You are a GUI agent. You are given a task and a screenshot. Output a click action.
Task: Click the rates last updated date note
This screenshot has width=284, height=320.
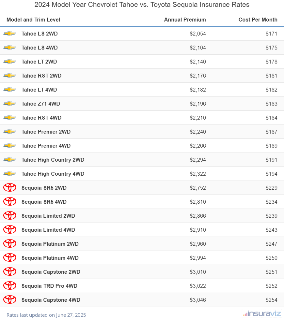(46, 315)
